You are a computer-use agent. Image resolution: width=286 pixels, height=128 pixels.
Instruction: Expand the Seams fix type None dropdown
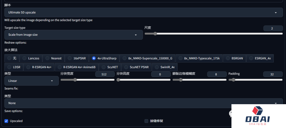click(142, 103)
